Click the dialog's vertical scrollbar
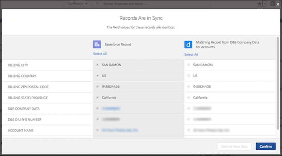282x156 pixels. pyautogui.click(x=278, y=83)
